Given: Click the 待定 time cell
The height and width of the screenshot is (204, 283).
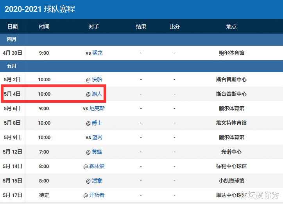Looking at the screenshot, I should 44,195.
